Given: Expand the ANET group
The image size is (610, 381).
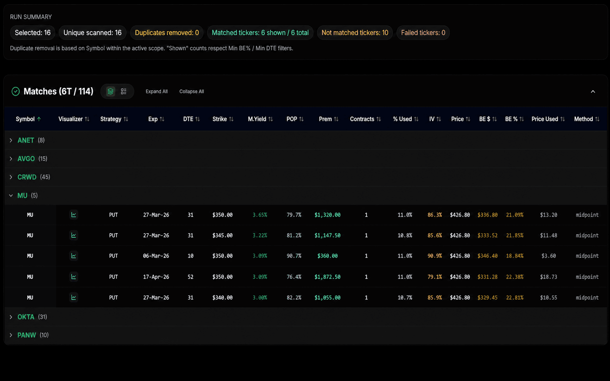Looking at the screenshot, I should pyautogui.click(x=11, y=140).
